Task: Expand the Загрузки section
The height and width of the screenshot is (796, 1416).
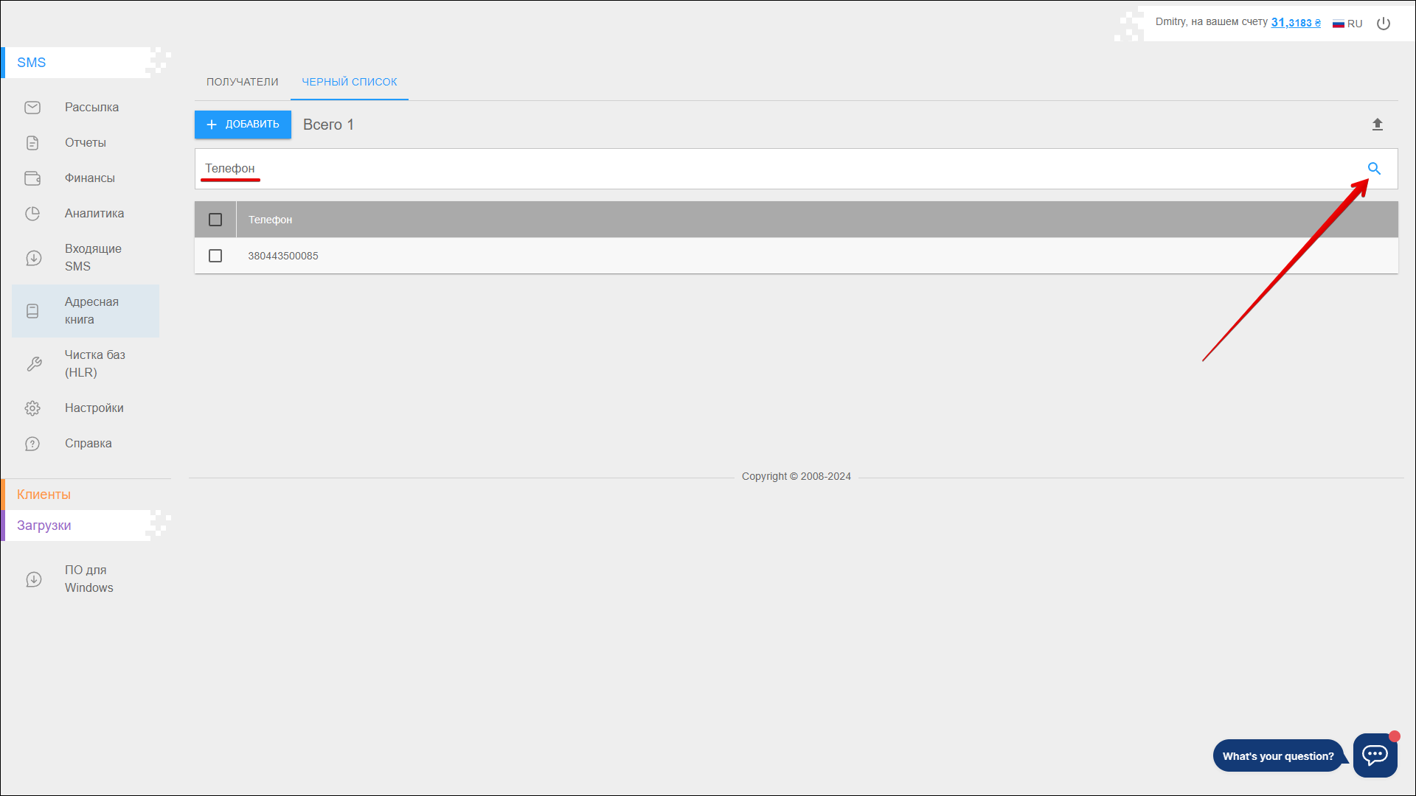Action: pos(44,526)
